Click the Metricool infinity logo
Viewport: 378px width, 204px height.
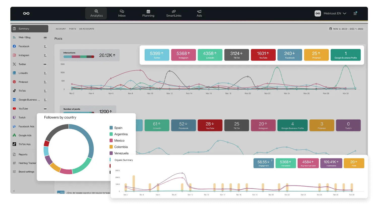pyautogui.click(x=26, y=13)
